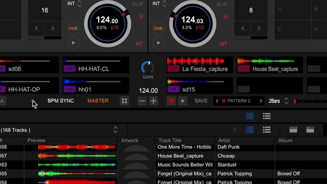The height and width of the screenshot is (184, 327).
Task: Adjust the sampler GAIN knob
Action: pyautogui.click(x=148, y=67)
